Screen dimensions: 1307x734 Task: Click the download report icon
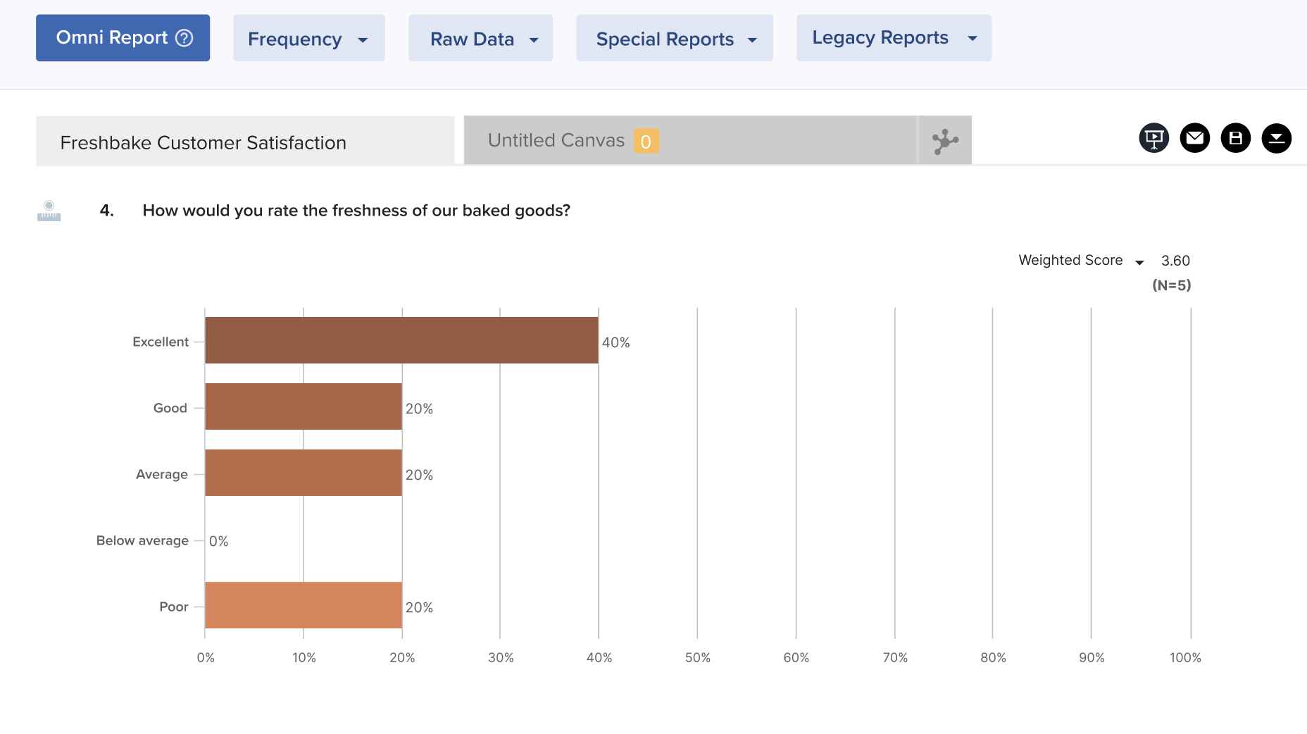[x=1276, y=138]
